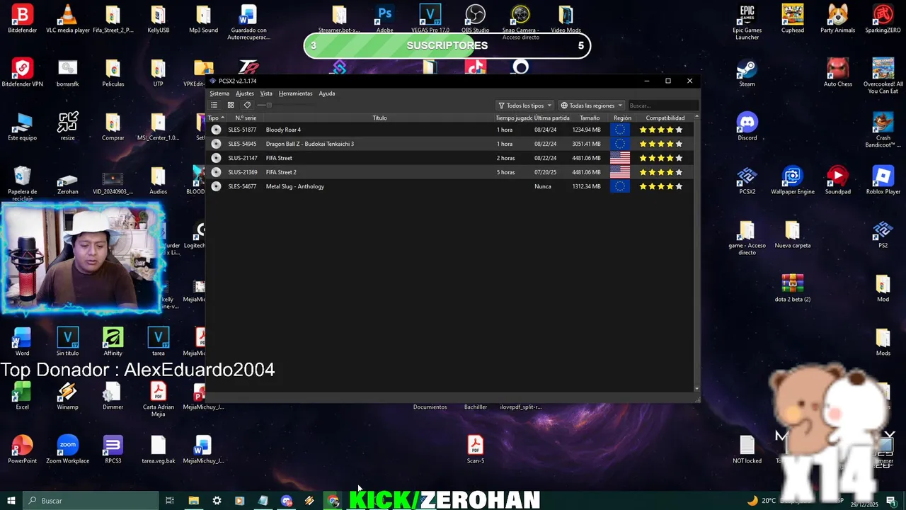
Task: Open the Party Animals desktop shortcut
Action: (x=837, y=19)
